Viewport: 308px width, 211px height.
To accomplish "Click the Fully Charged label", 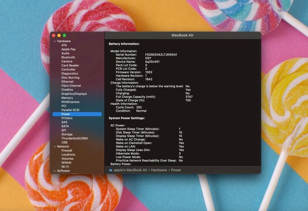I will point(126,90).
